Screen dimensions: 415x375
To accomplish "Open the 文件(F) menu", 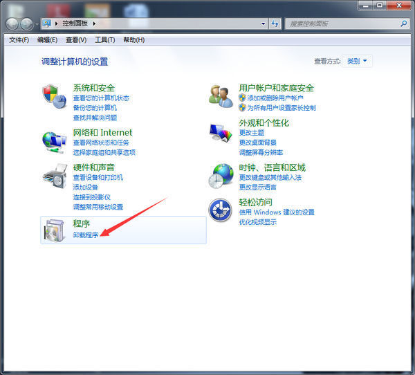I will coord(19,40).
